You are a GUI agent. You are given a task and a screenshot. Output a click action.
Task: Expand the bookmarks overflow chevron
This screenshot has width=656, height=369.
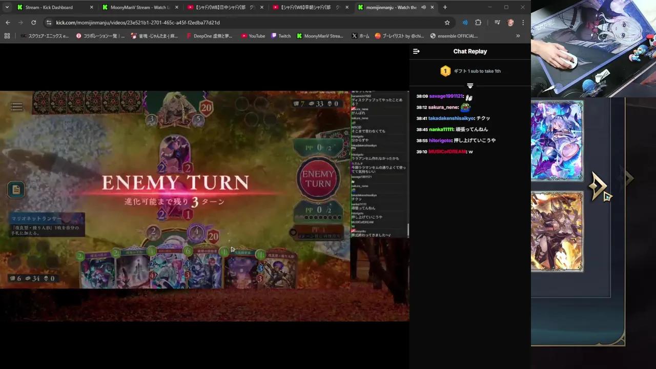coord(518,36)
